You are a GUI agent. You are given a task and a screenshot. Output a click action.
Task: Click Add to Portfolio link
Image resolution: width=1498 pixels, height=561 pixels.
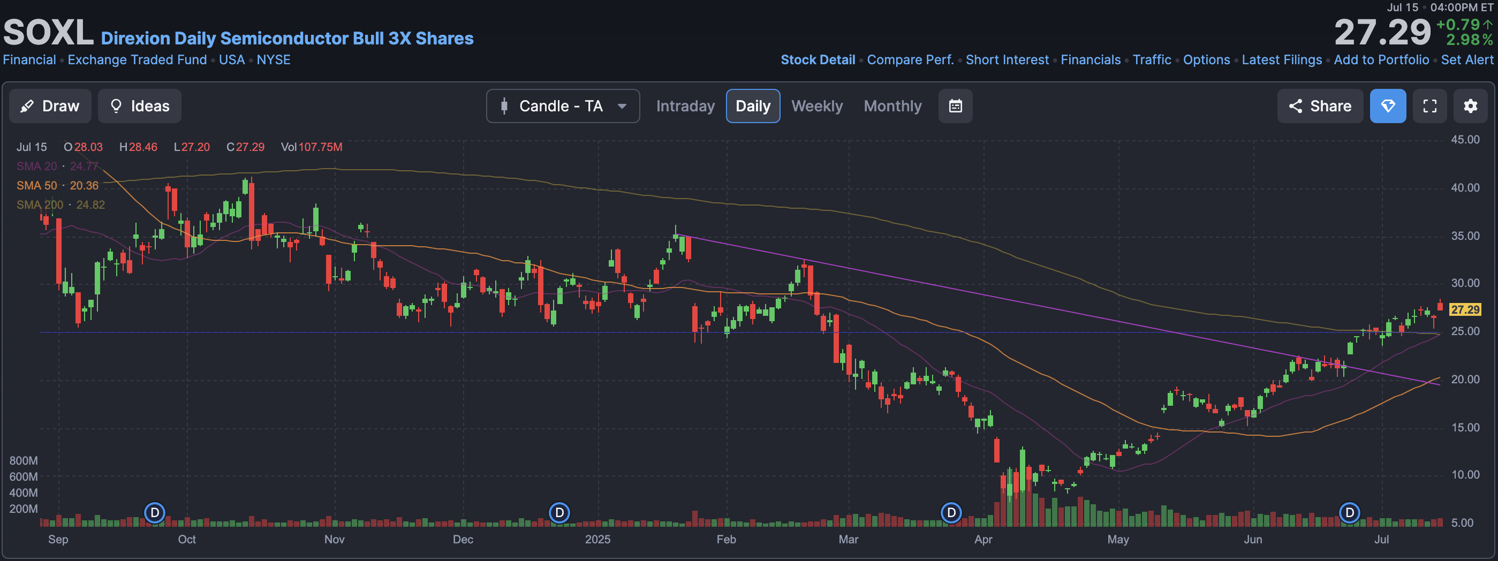coord(1381,60)
